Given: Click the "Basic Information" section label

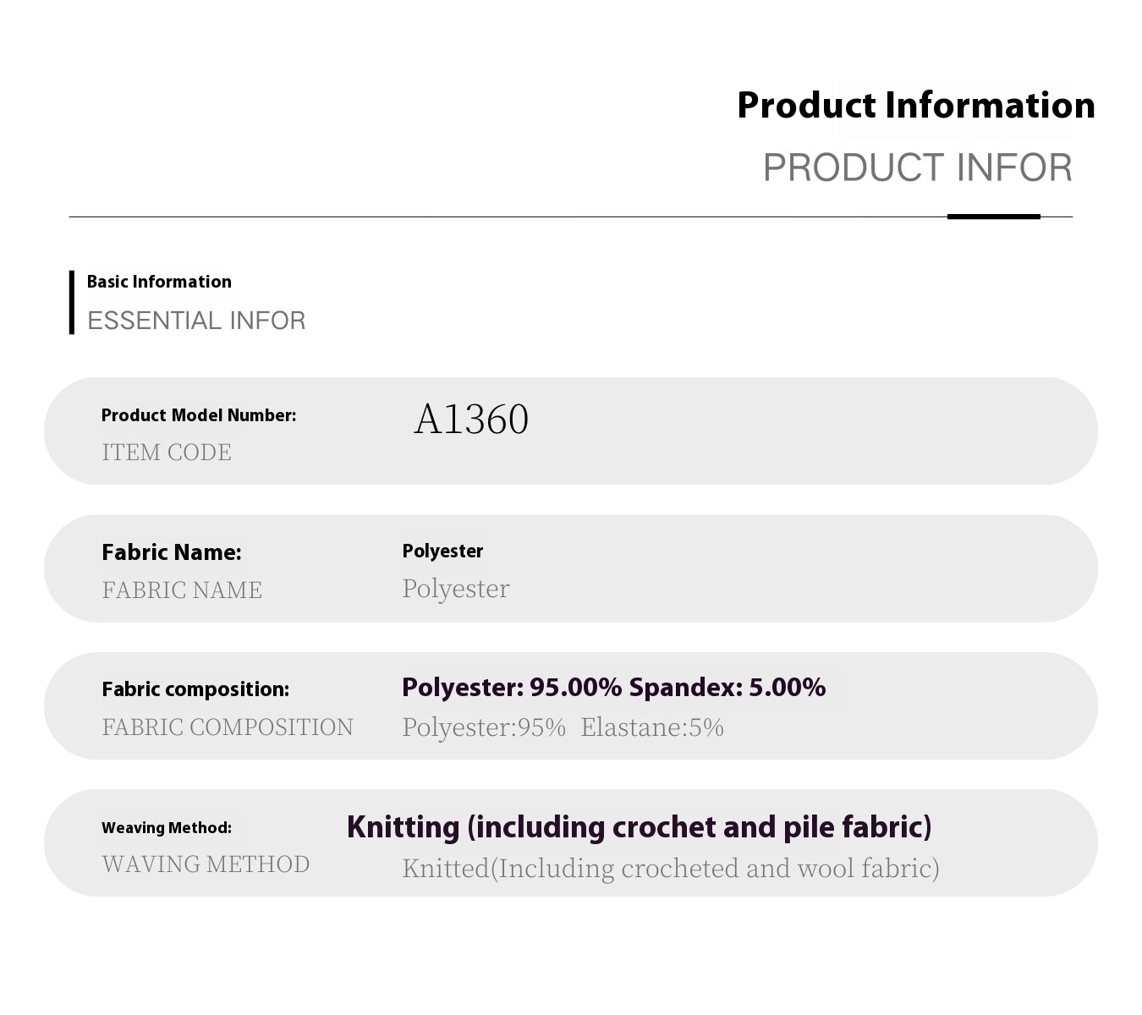Looking at the screenshot, I should pyautogui.click(x=159, y=282).
